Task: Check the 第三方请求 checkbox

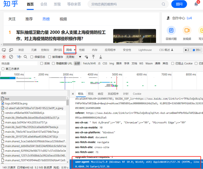Action: (3, 69)
